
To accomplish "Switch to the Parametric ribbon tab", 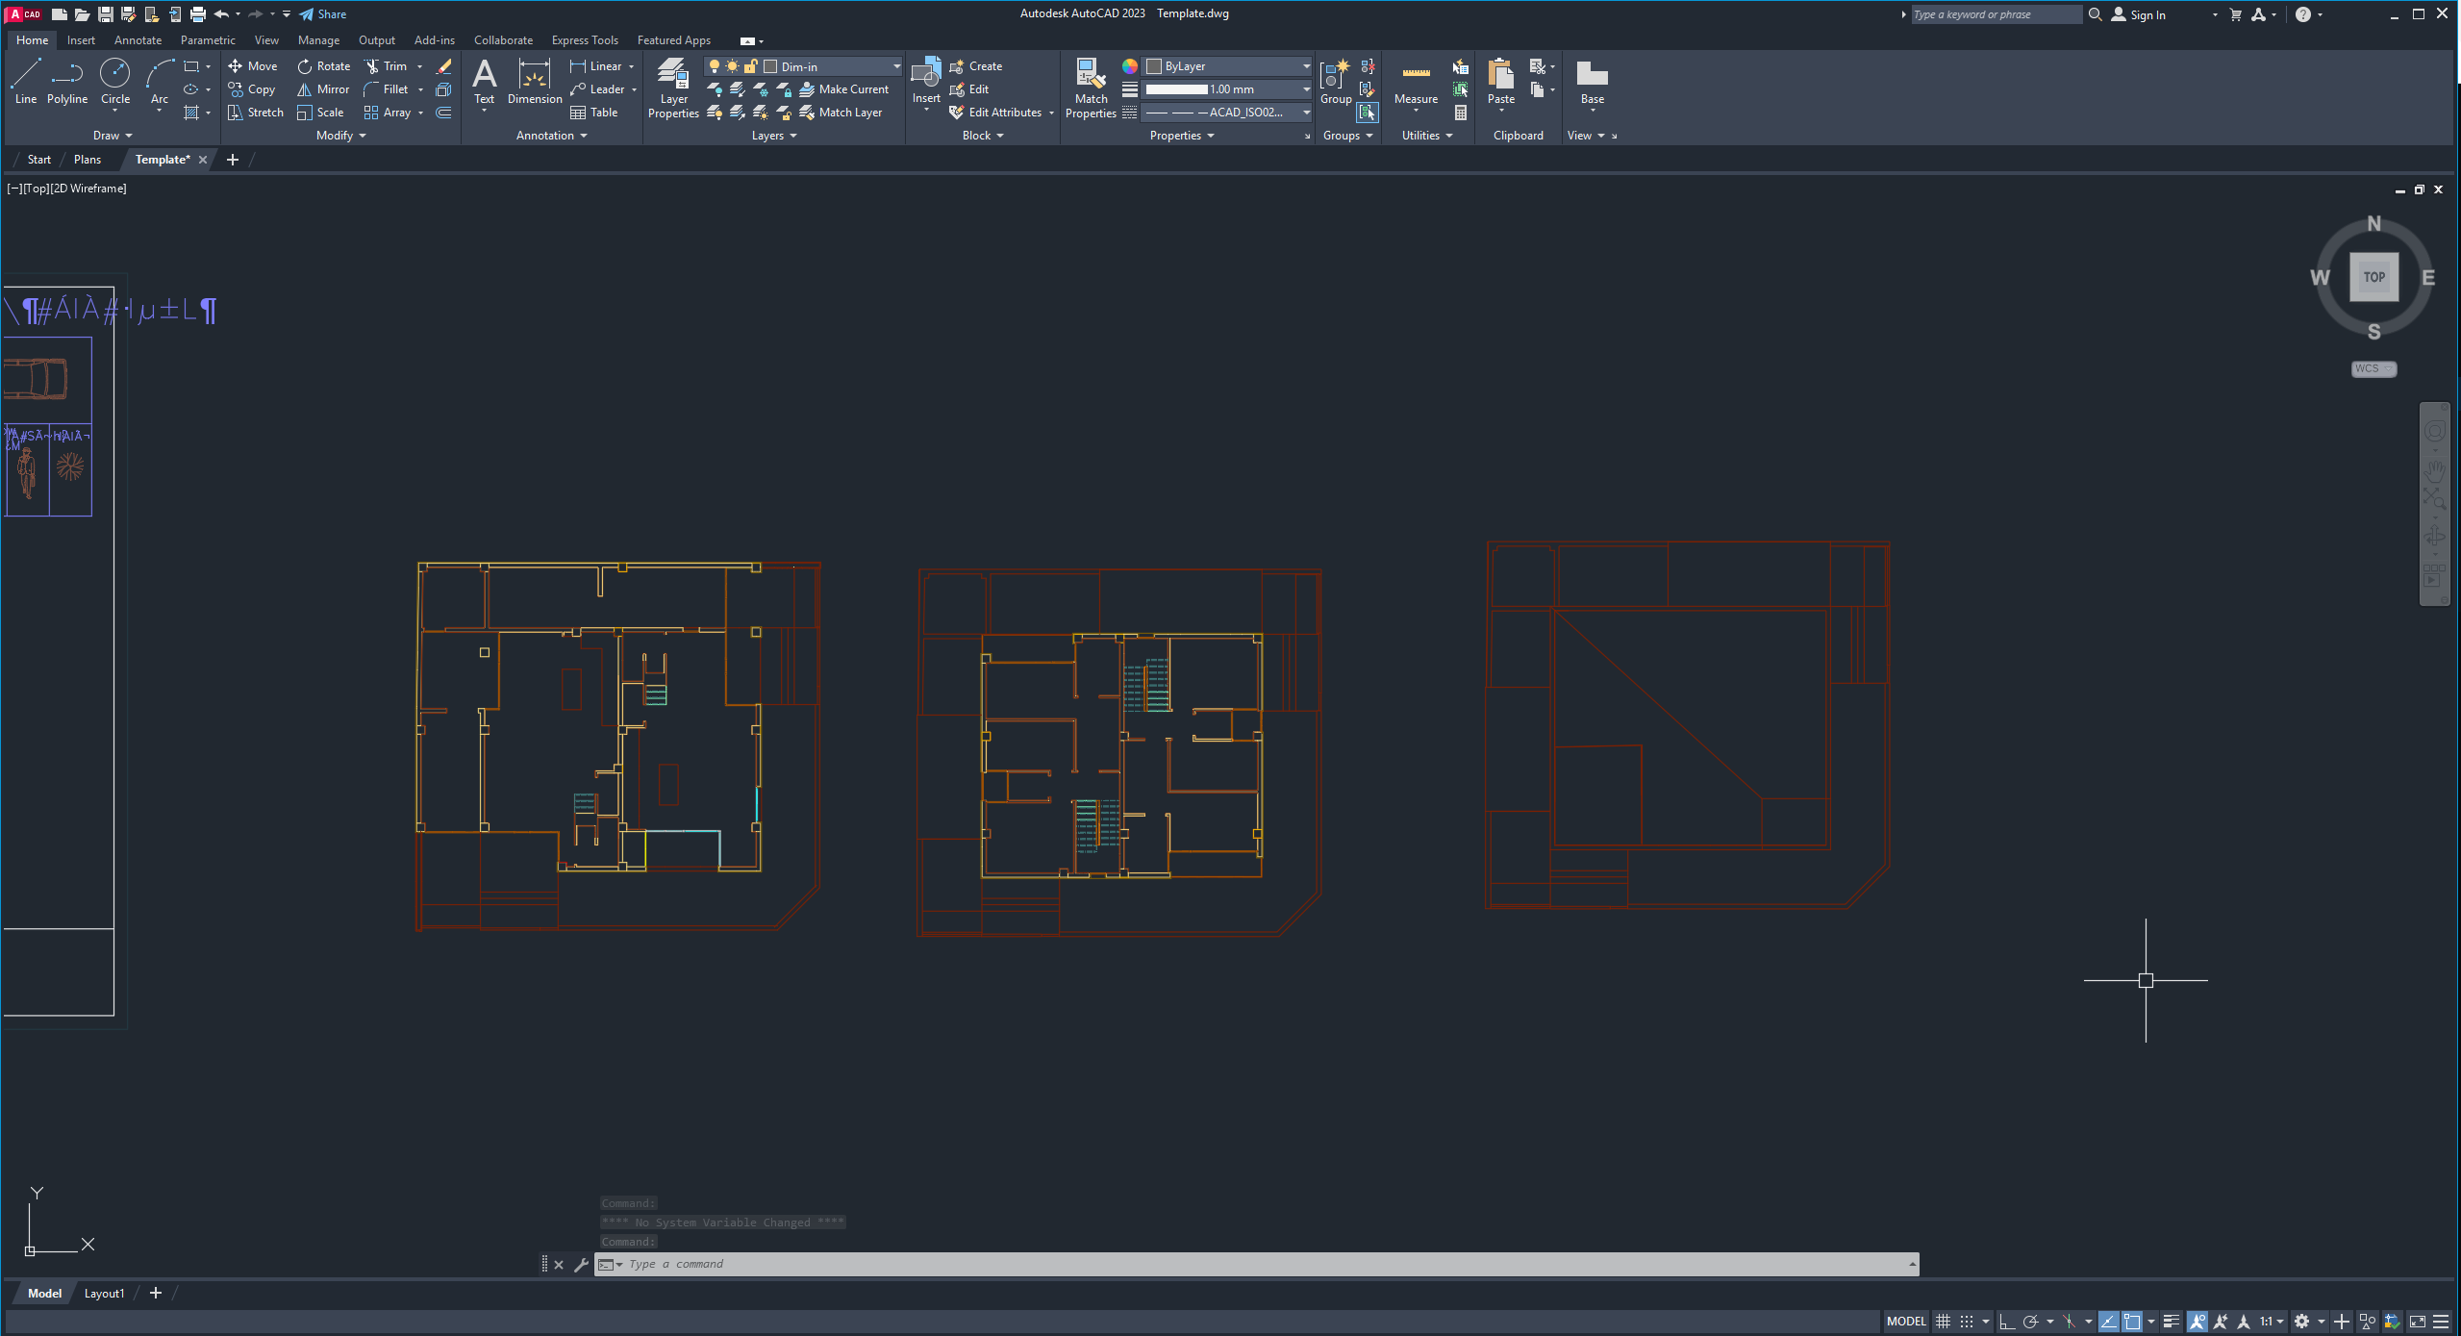I will click(x=208, y=40).
